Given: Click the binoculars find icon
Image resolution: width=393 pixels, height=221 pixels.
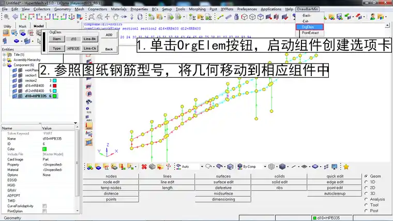Looking at the screenshot, I should pos(89,101).
